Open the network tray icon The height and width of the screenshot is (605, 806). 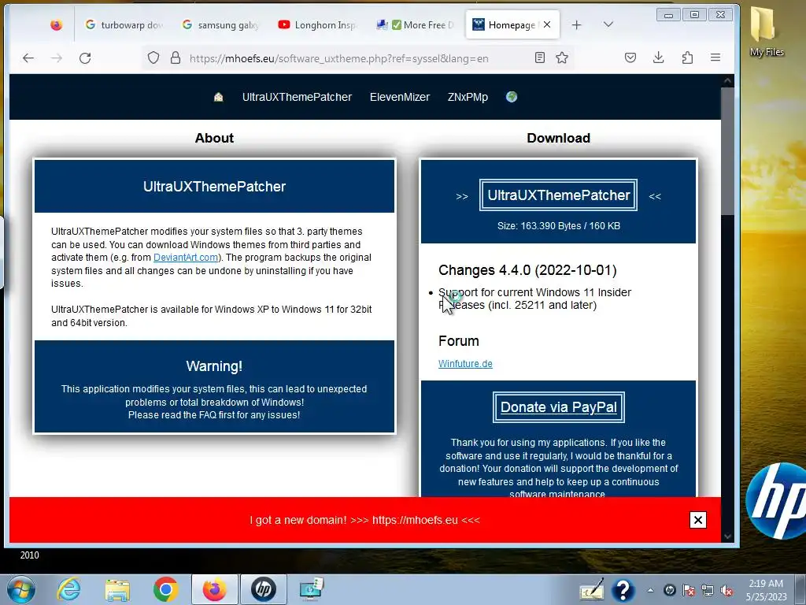(708, 590)
